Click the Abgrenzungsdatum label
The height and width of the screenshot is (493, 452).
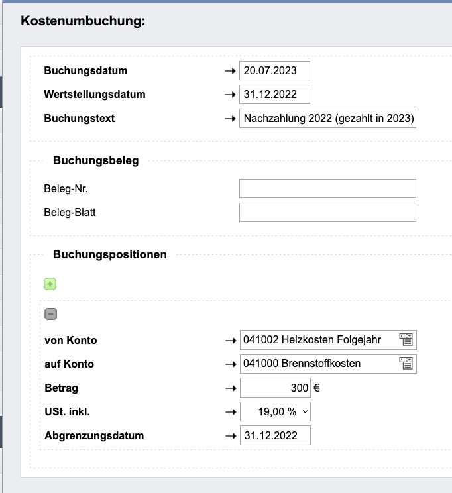94,436
